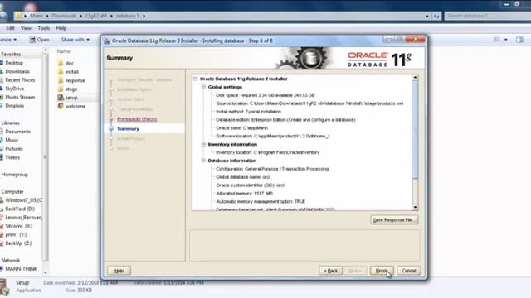Open Dropbox in Favorites
Screen dimensions: 531x298
coord(15,106)
